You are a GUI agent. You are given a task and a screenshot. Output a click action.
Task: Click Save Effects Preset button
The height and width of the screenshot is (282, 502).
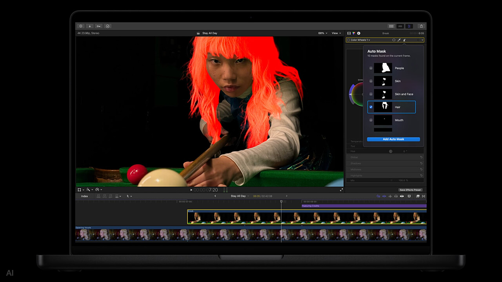click(x=410, y=190)
